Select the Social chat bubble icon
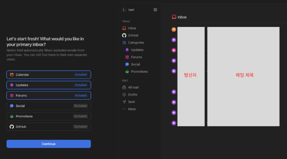The height and width of the screenshot is (159, 287). coord(127,64)
